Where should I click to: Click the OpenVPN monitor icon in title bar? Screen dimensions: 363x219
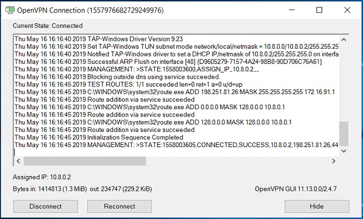(10, 10)
